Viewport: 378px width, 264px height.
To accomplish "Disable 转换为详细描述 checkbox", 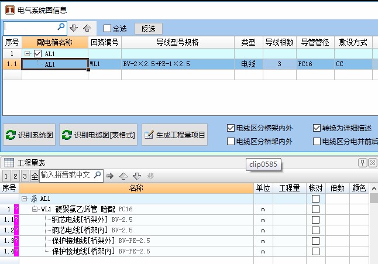I will 317,128.
